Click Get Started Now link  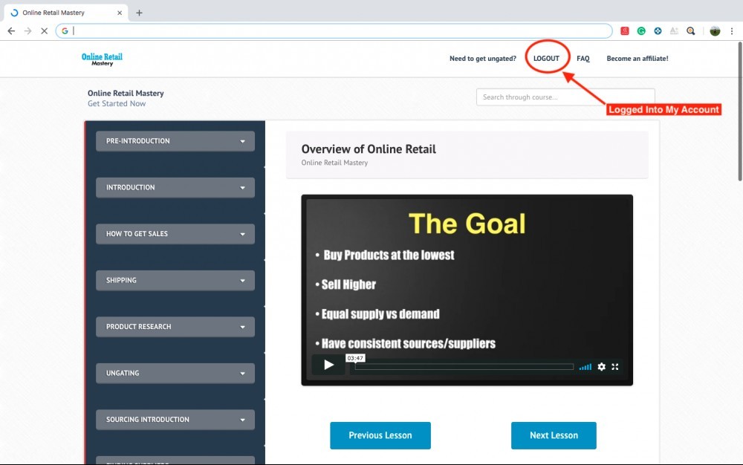click(x=117, y=104)
